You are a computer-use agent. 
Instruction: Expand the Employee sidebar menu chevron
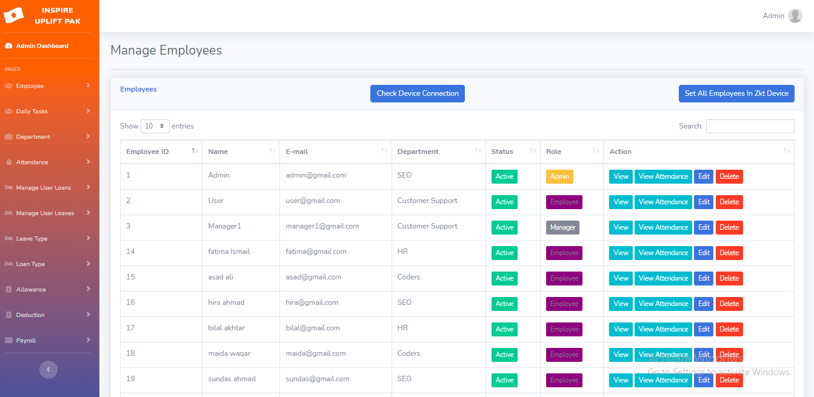tap(88, 85)
